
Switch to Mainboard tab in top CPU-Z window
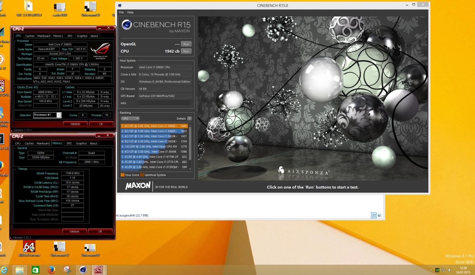(44, 36)
